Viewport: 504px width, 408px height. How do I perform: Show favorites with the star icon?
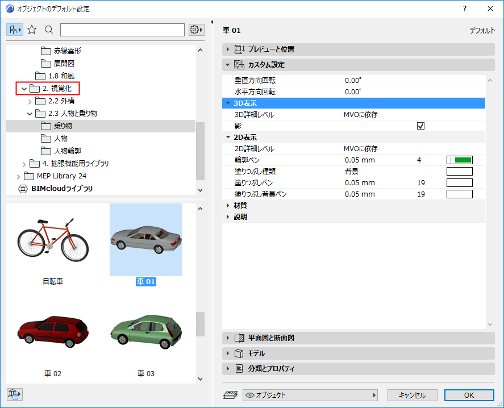click(32, 30)
